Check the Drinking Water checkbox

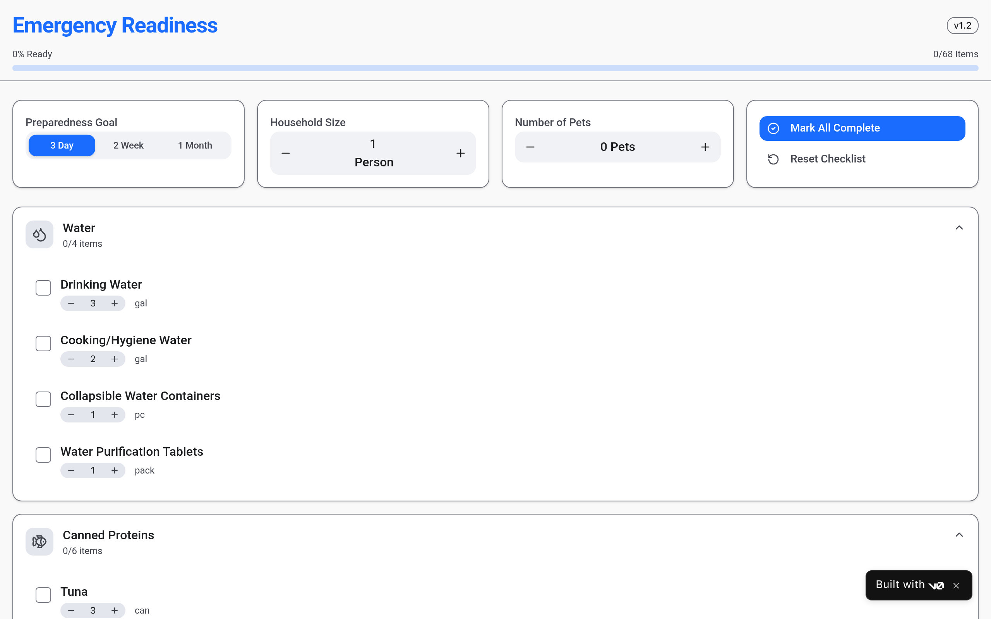coord(43,288)
